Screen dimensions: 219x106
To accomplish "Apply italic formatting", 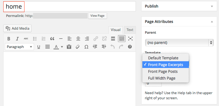I will click(x=17, y=39).
